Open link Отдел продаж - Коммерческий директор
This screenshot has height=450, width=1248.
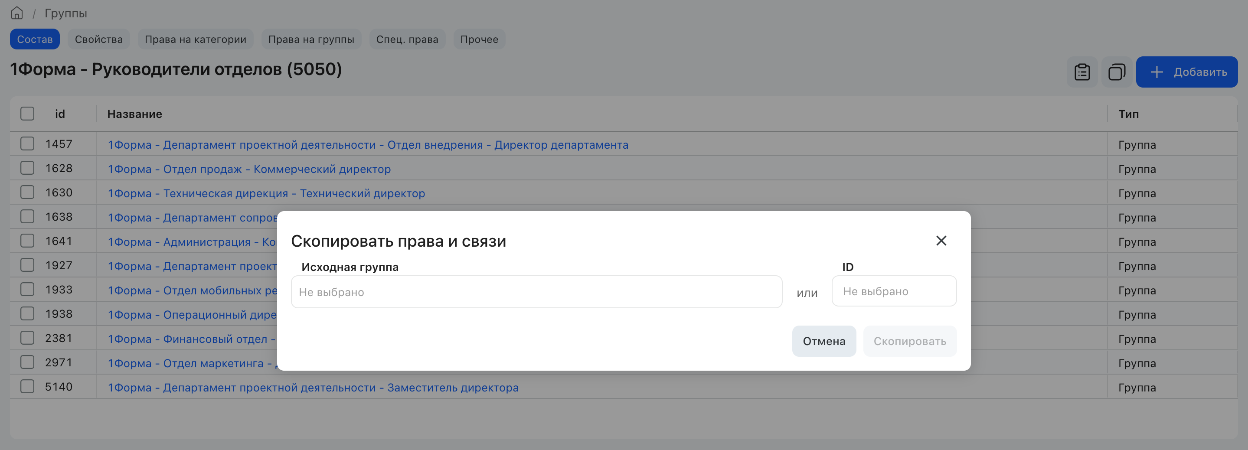click(x=249, y=169)
